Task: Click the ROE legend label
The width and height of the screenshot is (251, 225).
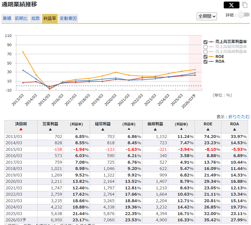Action: [220, 57]
